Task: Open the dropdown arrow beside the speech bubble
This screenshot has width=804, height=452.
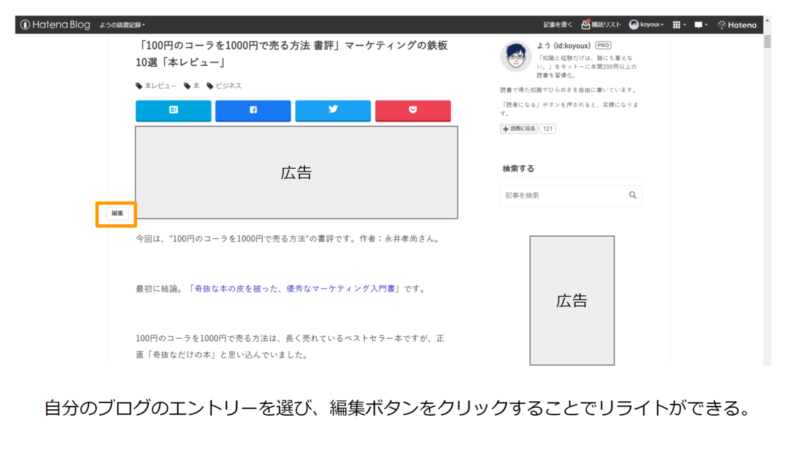Action: 706,25
